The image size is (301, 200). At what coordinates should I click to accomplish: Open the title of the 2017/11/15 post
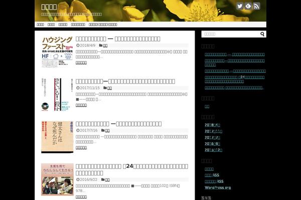click(125, 81)
